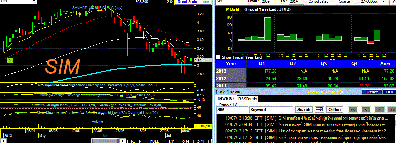Set chart range to 3 M

(201, 141)
